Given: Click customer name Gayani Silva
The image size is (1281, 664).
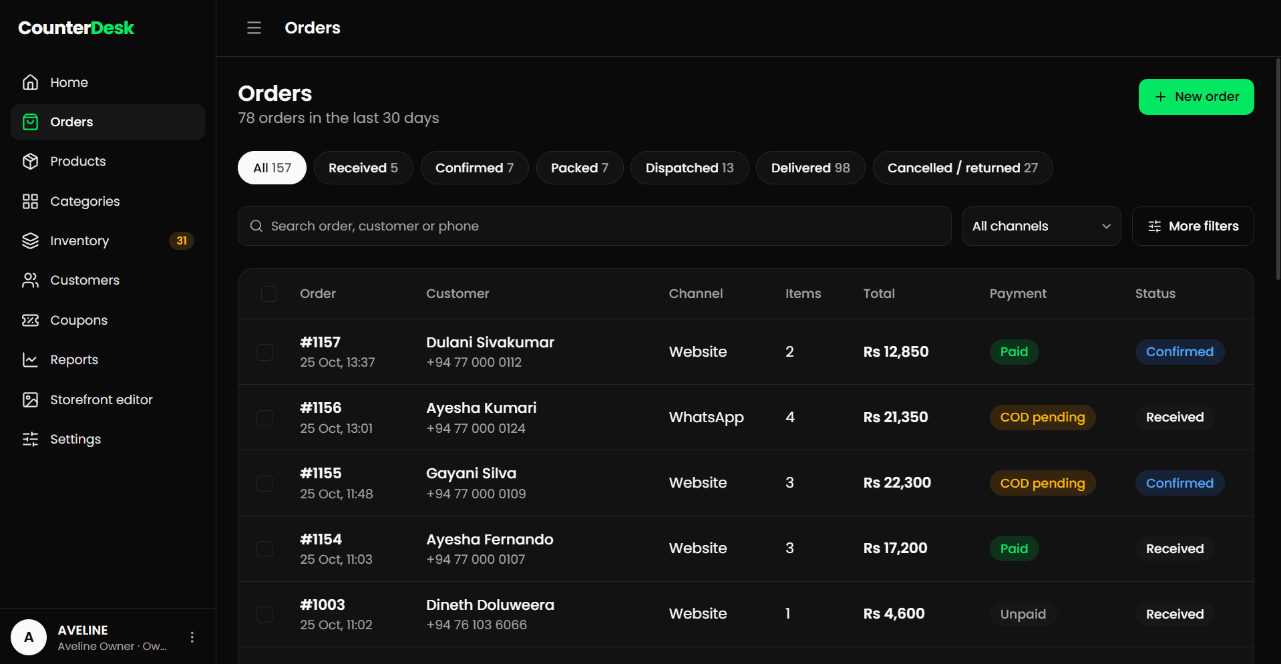Looking at the screenshot, I should click(472, 473).
